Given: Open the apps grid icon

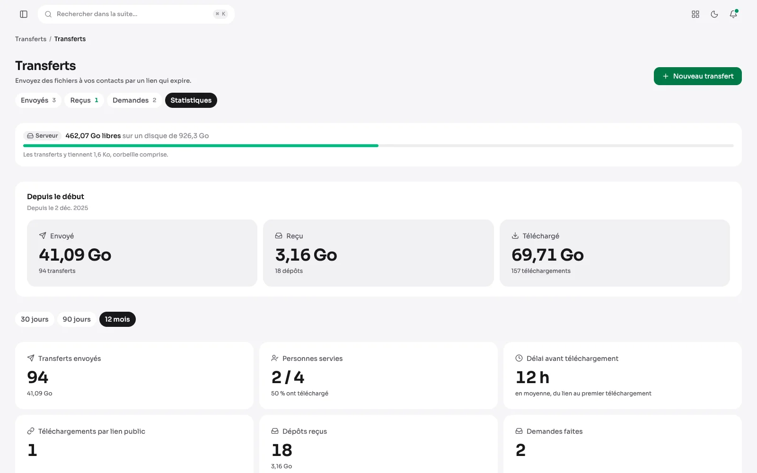Looking at the screenshot, I should [695, 14].
